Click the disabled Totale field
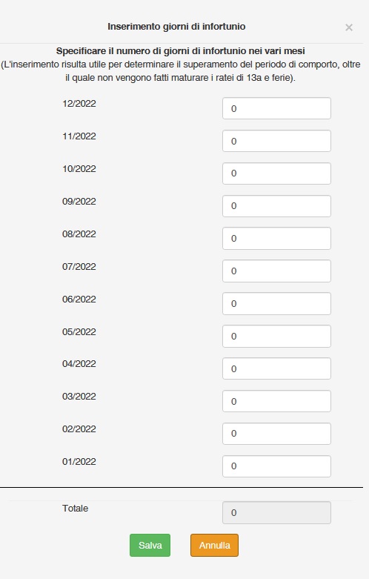The width and height of the screenshot is (369, 579). point(276,512)
